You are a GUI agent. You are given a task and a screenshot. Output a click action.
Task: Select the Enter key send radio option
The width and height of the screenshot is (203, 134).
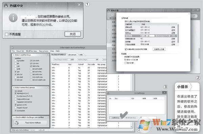[x=125, y=63]
